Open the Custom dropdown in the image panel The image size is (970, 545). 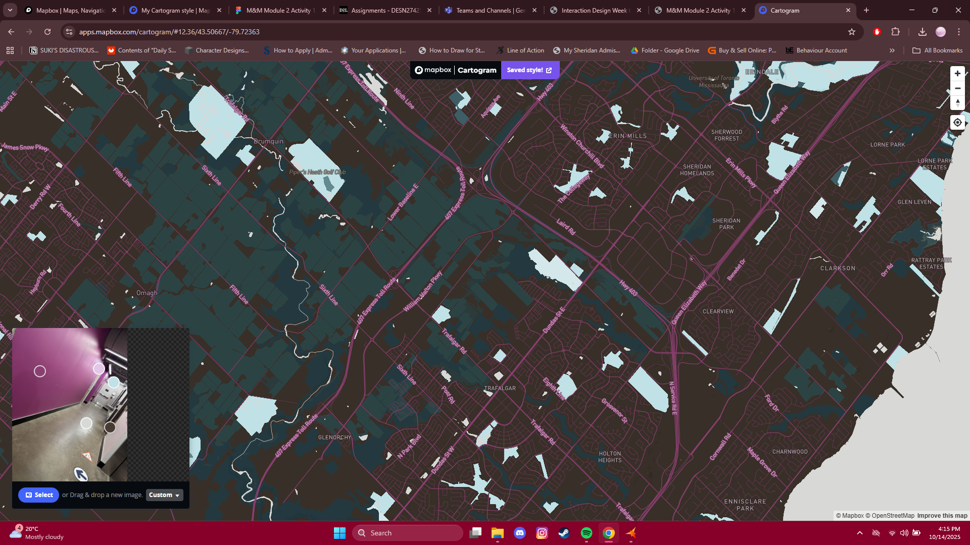pos(164,495)
